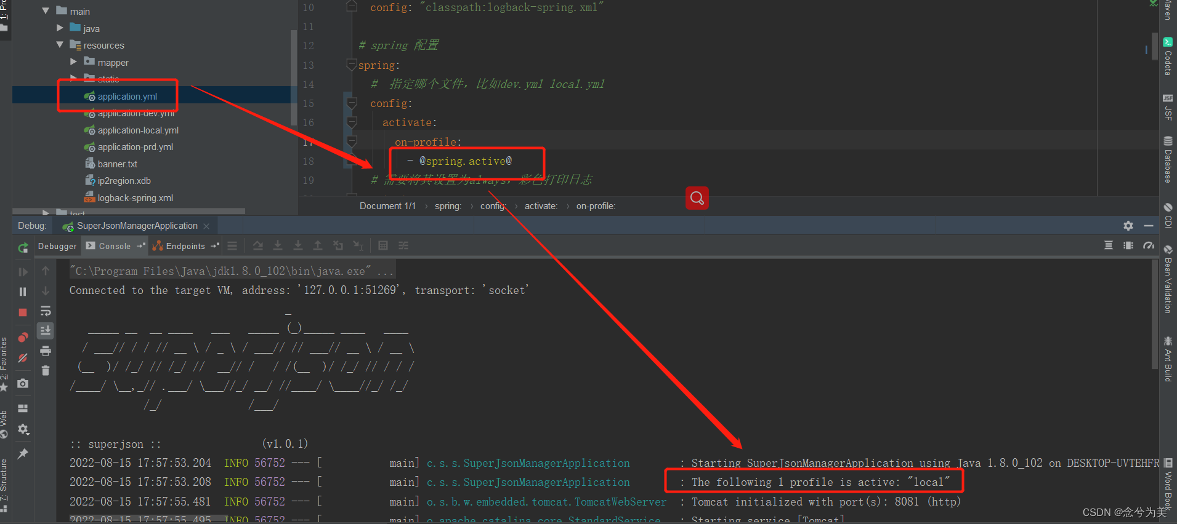Fold the activate: block at line 16
Viewport: 1177px width, 524px height.
[x=352, y=122]
